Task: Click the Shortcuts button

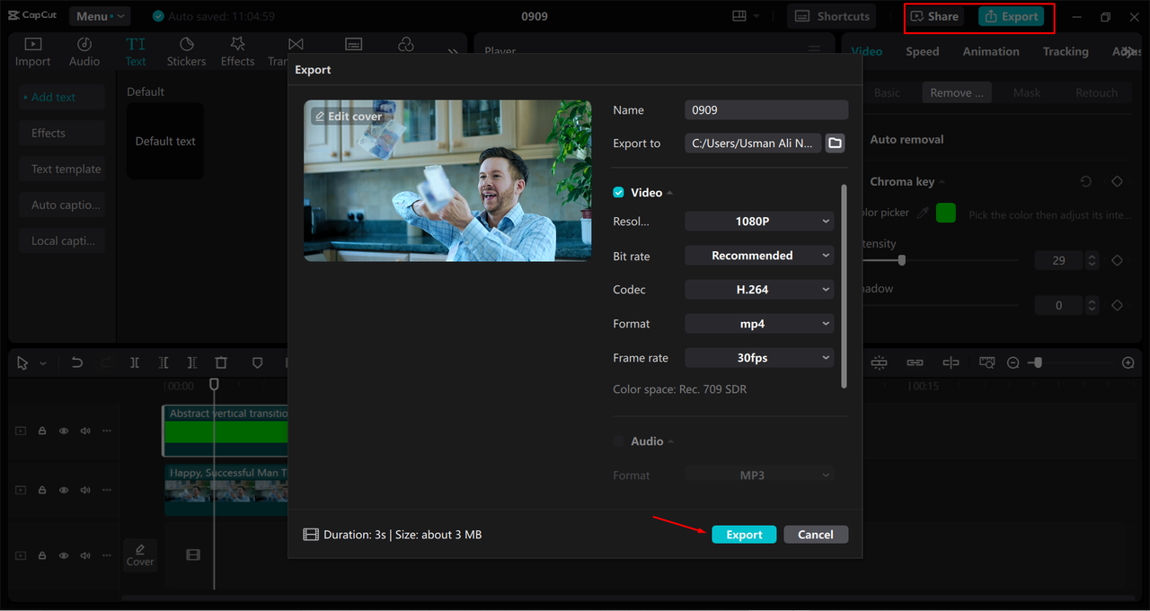Action: pos(832,16)
